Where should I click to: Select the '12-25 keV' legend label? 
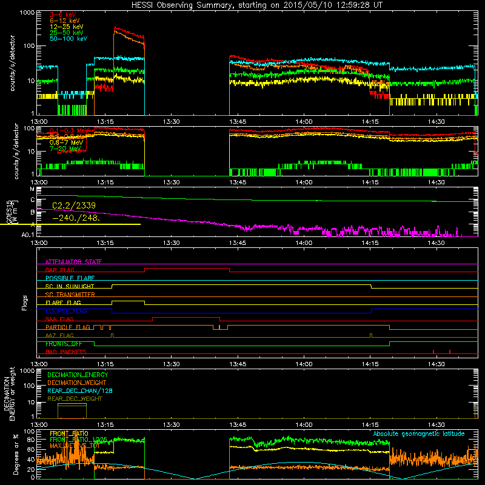(x=66, y=27)
